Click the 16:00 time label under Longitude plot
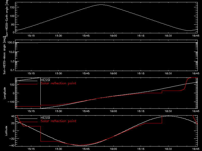The height and width of the screenshot is (151, 202). [x=113, y=111]
